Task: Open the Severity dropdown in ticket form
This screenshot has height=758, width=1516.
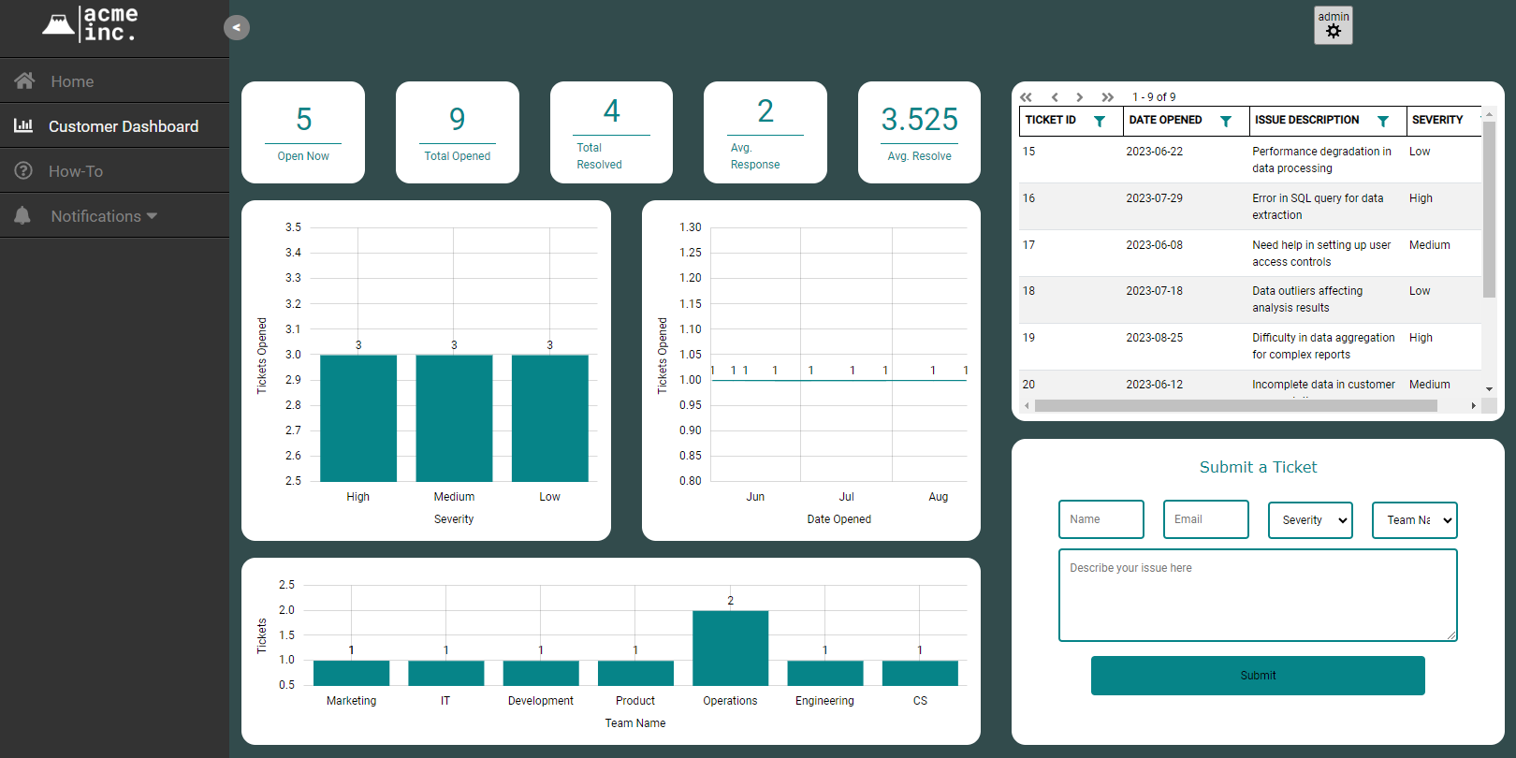Action: click(x=1310, y=520)
